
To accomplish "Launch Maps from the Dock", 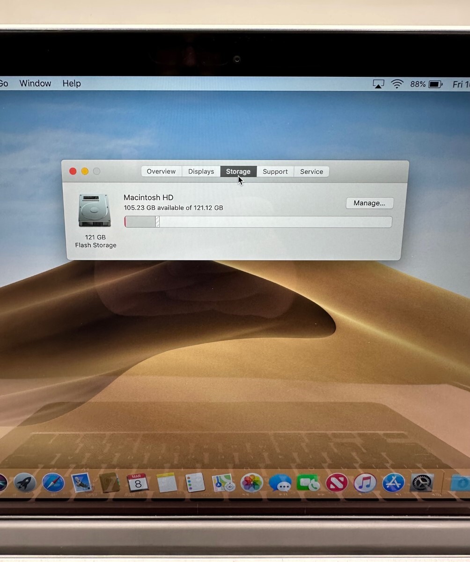I will tap(223, 482).
